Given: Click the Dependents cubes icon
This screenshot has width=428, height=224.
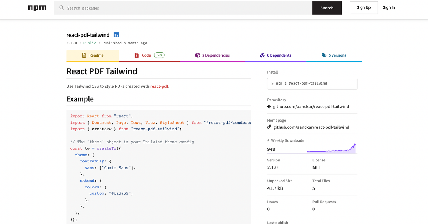Looking at the screenshot, I should point(263,55).
